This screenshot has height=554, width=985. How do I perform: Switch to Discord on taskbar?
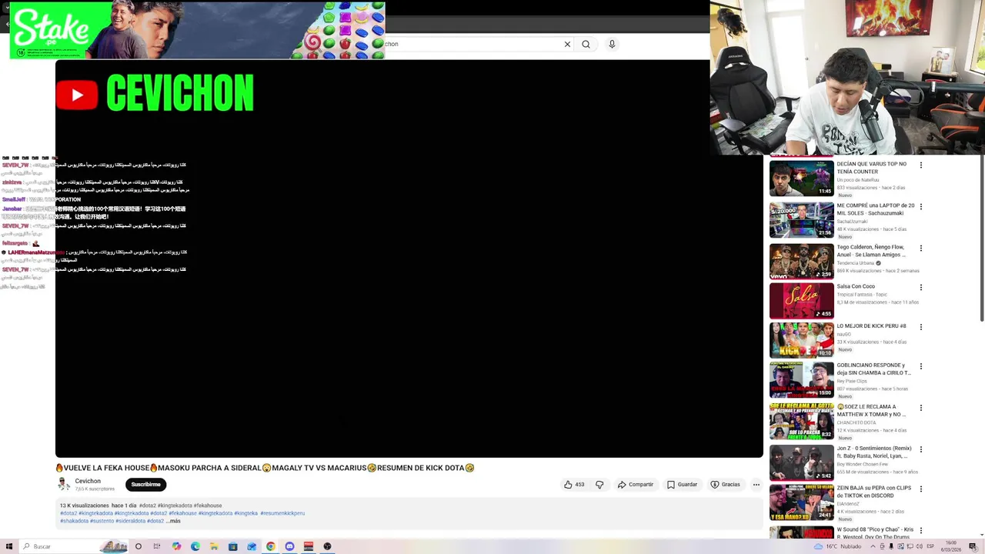[289, 546]
